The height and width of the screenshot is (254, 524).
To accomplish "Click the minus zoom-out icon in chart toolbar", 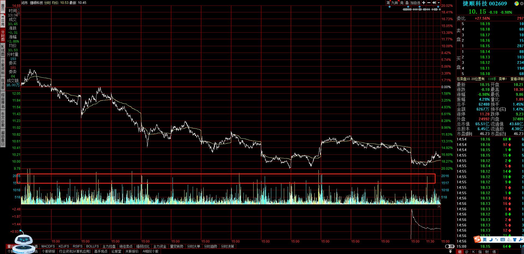I will (429, 3).
